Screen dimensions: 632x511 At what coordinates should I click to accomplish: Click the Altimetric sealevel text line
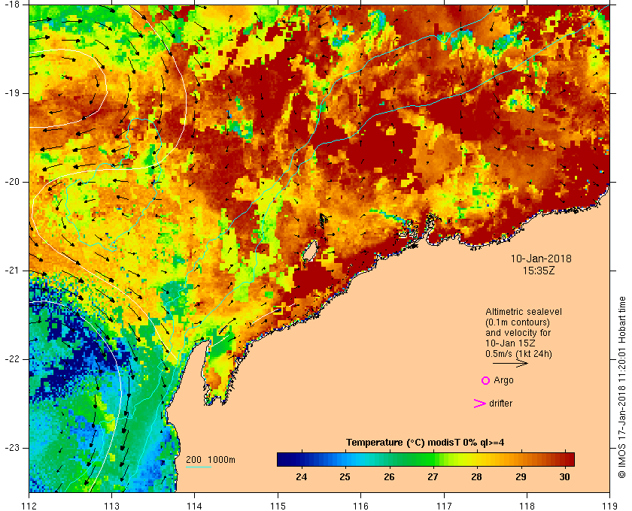point(523,312)
